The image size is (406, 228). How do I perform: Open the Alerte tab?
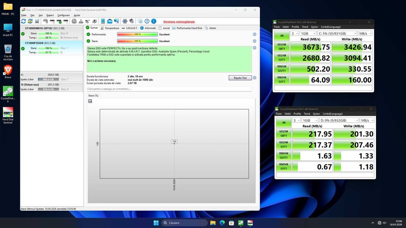[x=210, y=28]
